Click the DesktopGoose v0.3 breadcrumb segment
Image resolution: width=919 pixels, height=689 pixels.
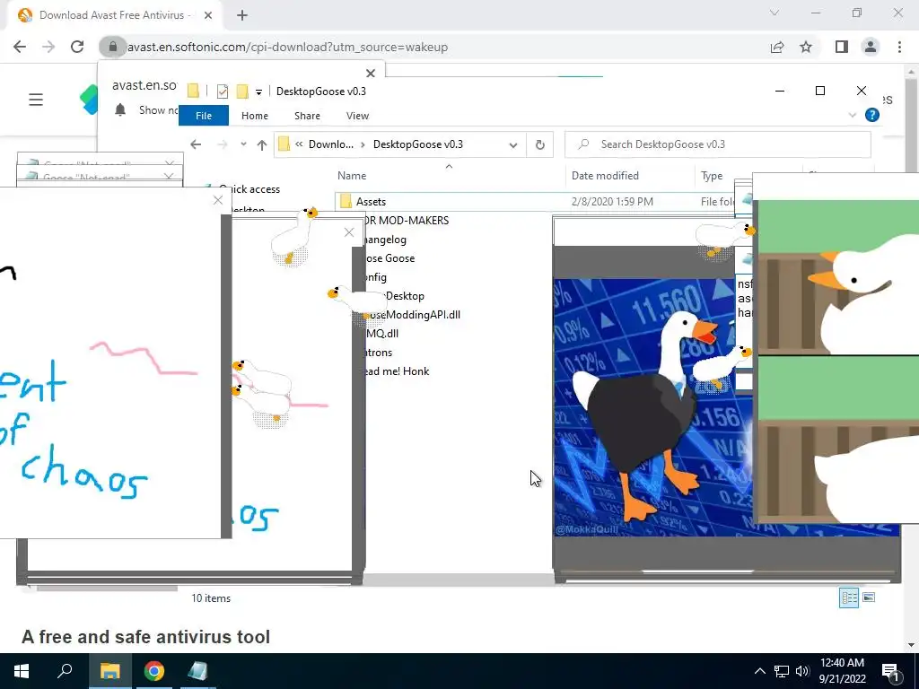[x=418, y=144]
